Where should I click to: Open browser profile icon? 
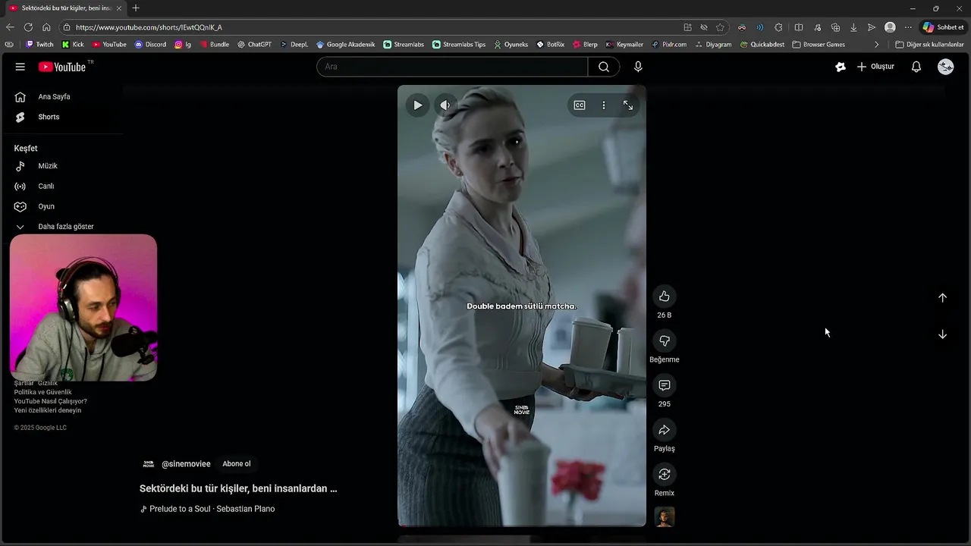(890, 27)
